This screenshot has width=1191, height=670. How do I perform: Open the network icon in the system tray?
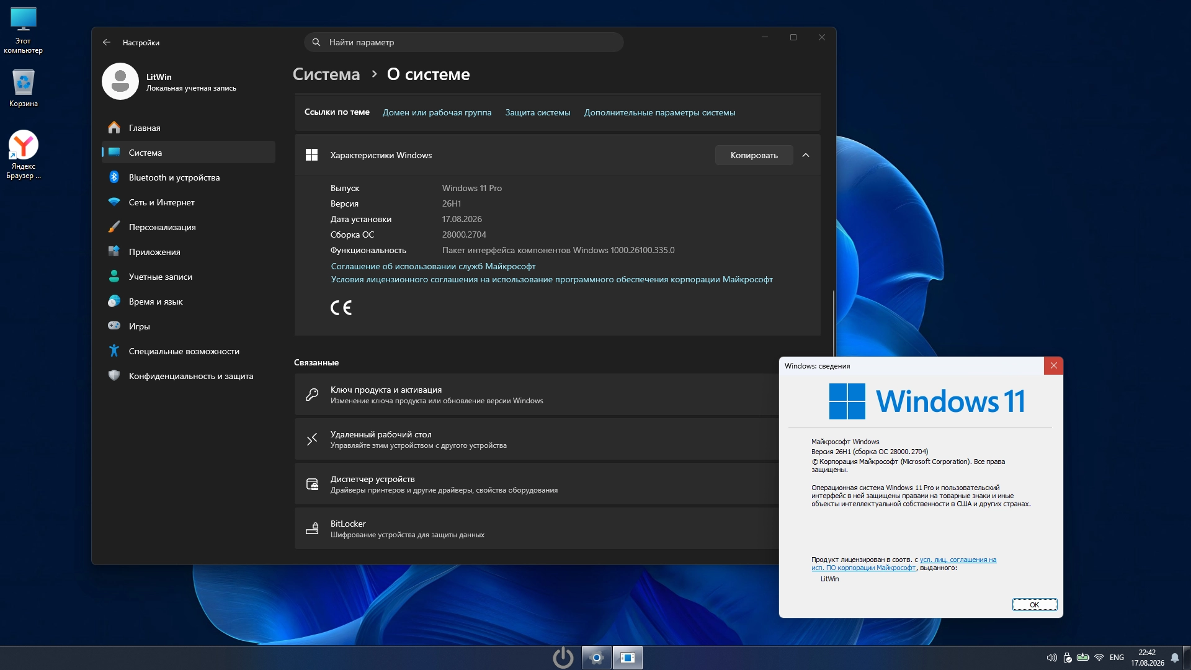pos(1099,658)
